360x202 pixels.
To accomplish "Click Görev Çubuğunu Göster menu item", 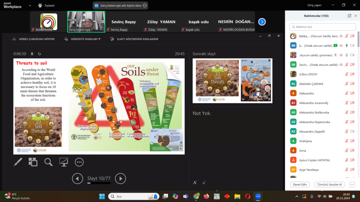I will [x=34, y=39].
